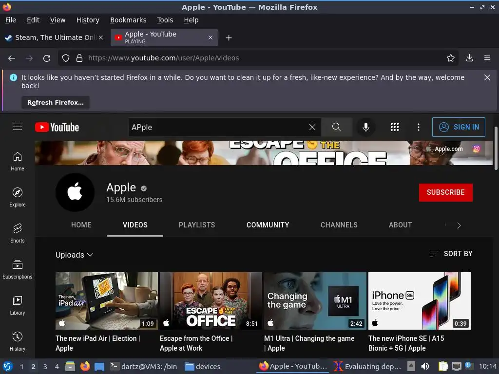Open the SORT BY menu
Screen dimensions: 499x374
tap(451, 253)
